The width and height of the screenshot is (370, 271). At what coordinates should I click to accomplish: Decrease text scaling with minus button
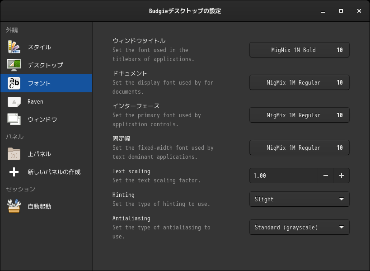coord(326,176)
